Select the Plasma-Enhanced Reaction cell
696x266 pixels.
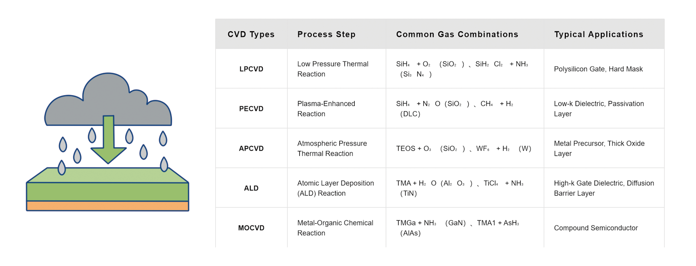pyautogui.click(x=326, y=109)
